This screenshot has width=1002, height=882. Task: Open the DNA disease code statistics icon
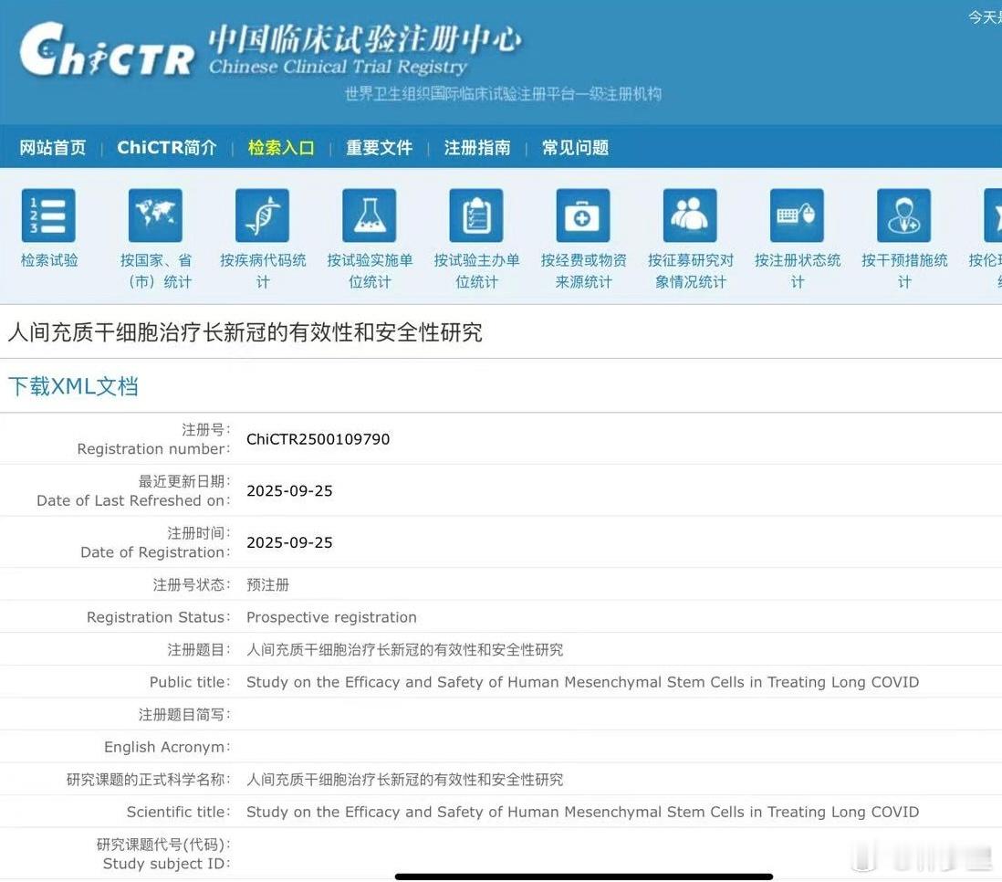[262, 215]
